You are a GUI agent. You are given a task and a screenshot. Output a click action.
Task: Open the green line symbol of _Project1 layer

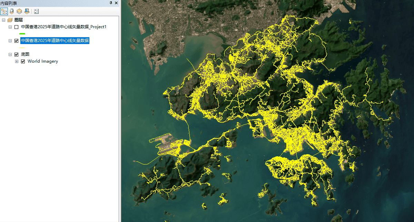[x=22, y=34]
